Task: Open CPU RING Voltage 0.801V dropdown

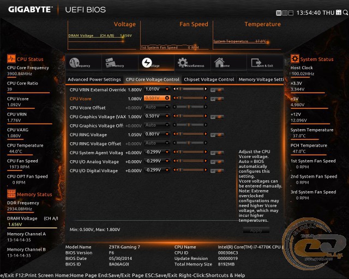Action: pos(157,134)
